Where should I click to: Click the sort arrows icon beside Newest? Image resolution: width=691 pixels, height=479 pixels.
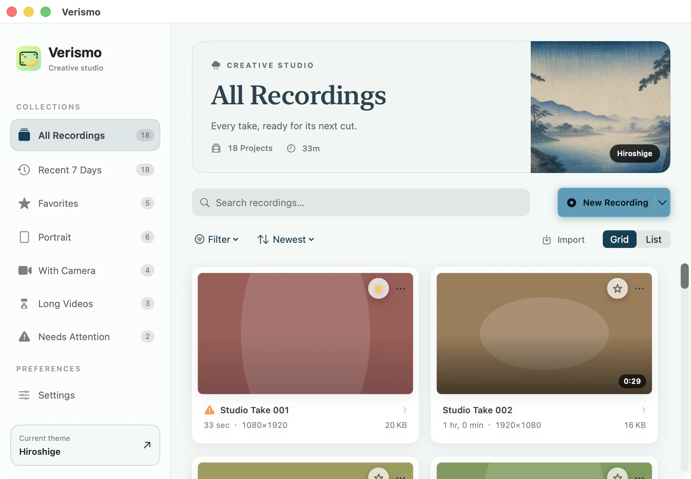point(263,239)
